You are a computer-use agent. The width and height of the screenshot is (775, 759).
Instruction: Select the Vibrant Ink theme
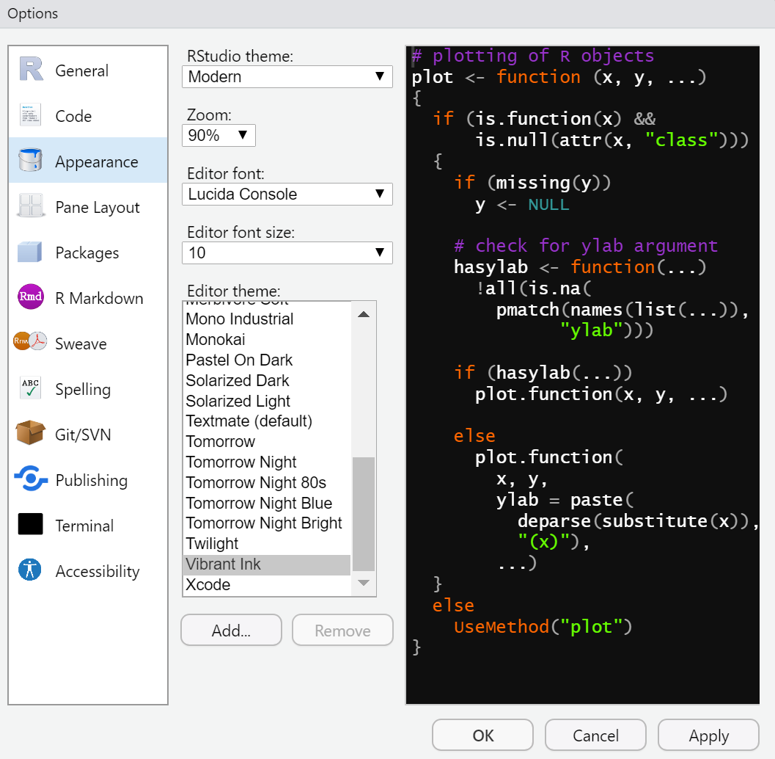coord(267,564)
